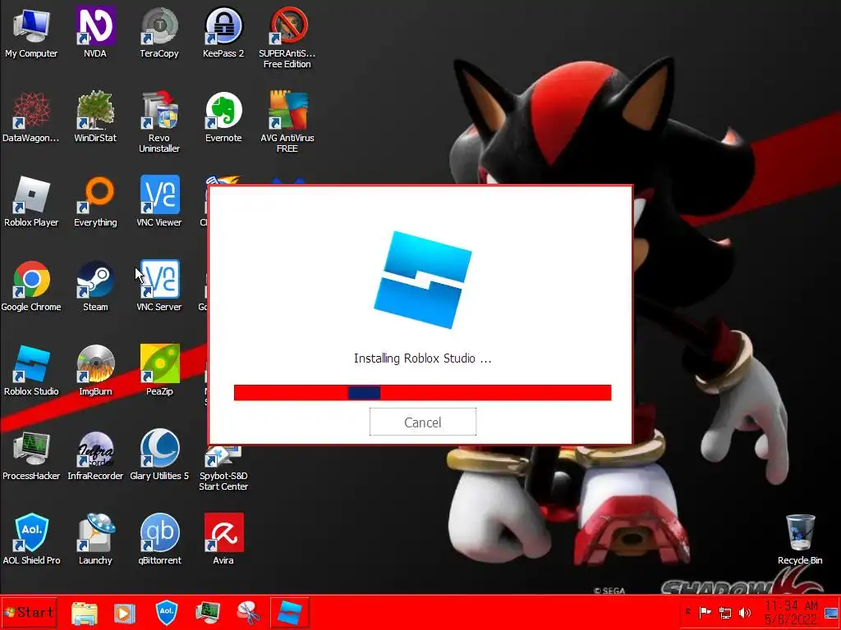Open the network status tray icon
The height and width of the screenshot is (630, 841).
pos(725,612)
